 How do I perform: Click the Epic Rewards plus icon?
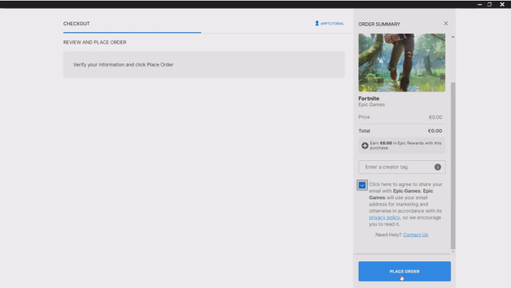[365, 146]
